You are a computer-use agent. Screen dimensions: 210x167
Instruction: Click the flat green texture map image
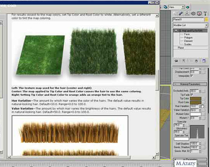[40, 55]
